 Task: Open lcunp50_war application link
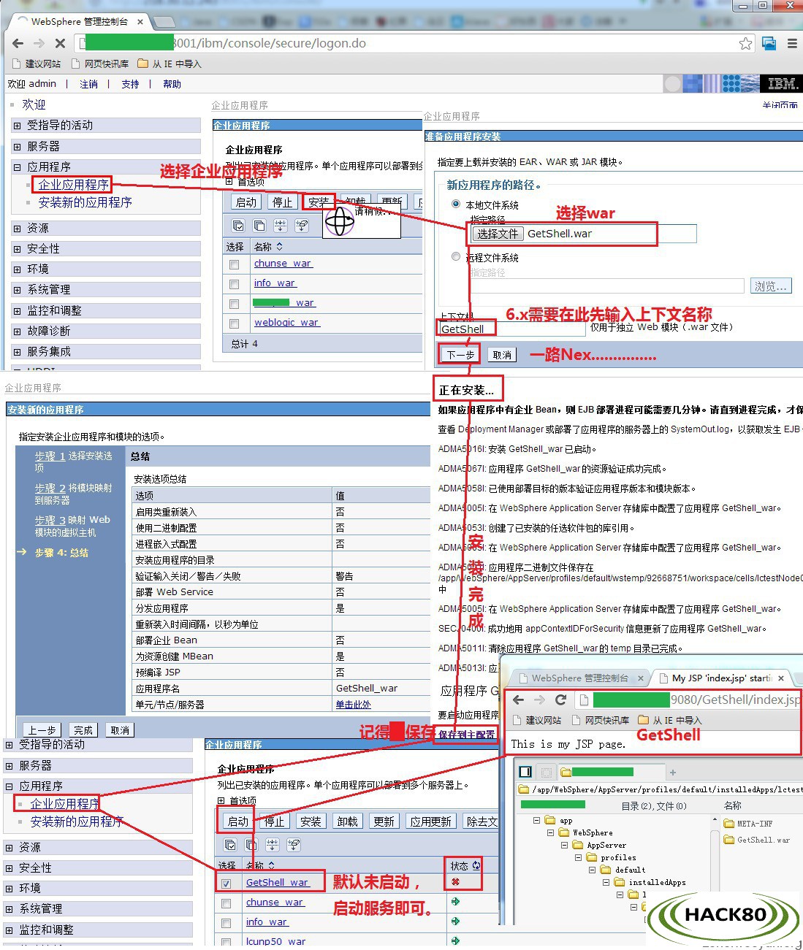tap(275, 941)
